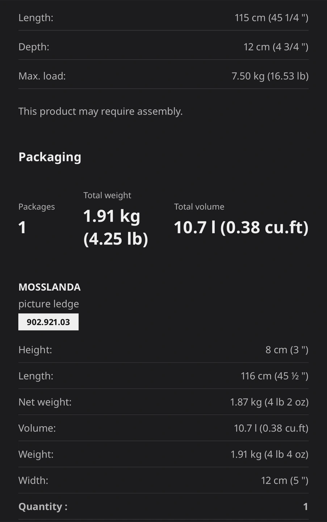Click the 115 cm length measurement value
Image resolution: width=327 pixels, height=522 pixels.
point(271,17)
